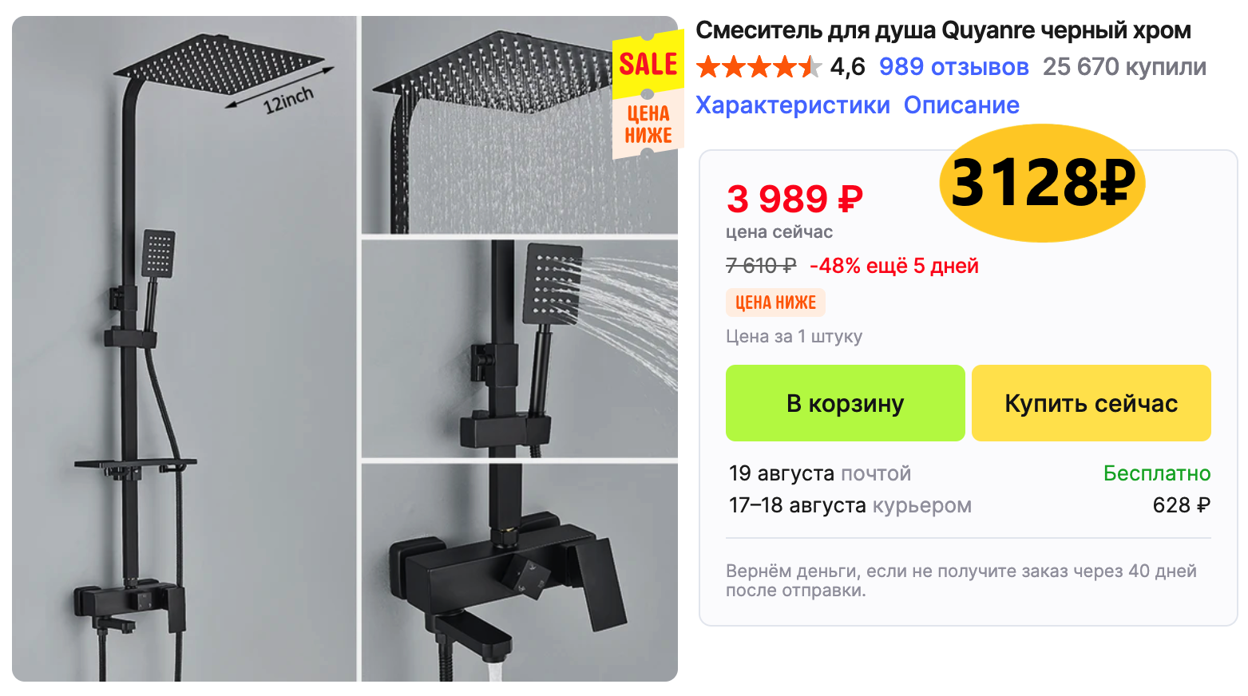Click the crossed-out 7 610 ₽ old price
The width and height of the screenshot is (1248, 696).
click(x=761, y=266)
